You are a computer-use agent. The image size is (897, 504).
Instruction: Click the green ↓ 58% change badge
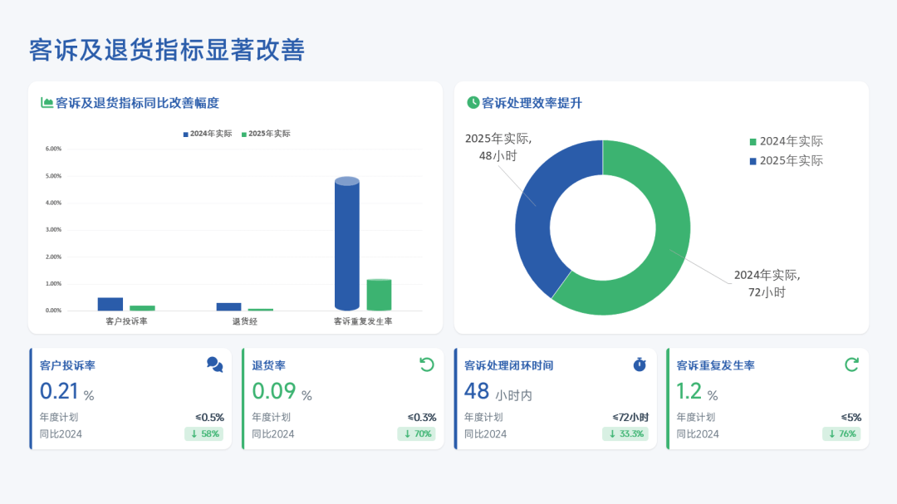coord(204,433)
